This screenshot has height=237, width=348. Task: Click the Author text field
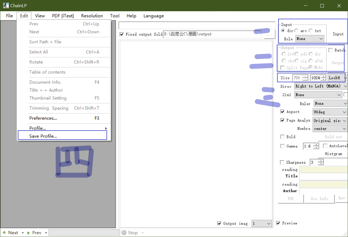click(324, 191)
